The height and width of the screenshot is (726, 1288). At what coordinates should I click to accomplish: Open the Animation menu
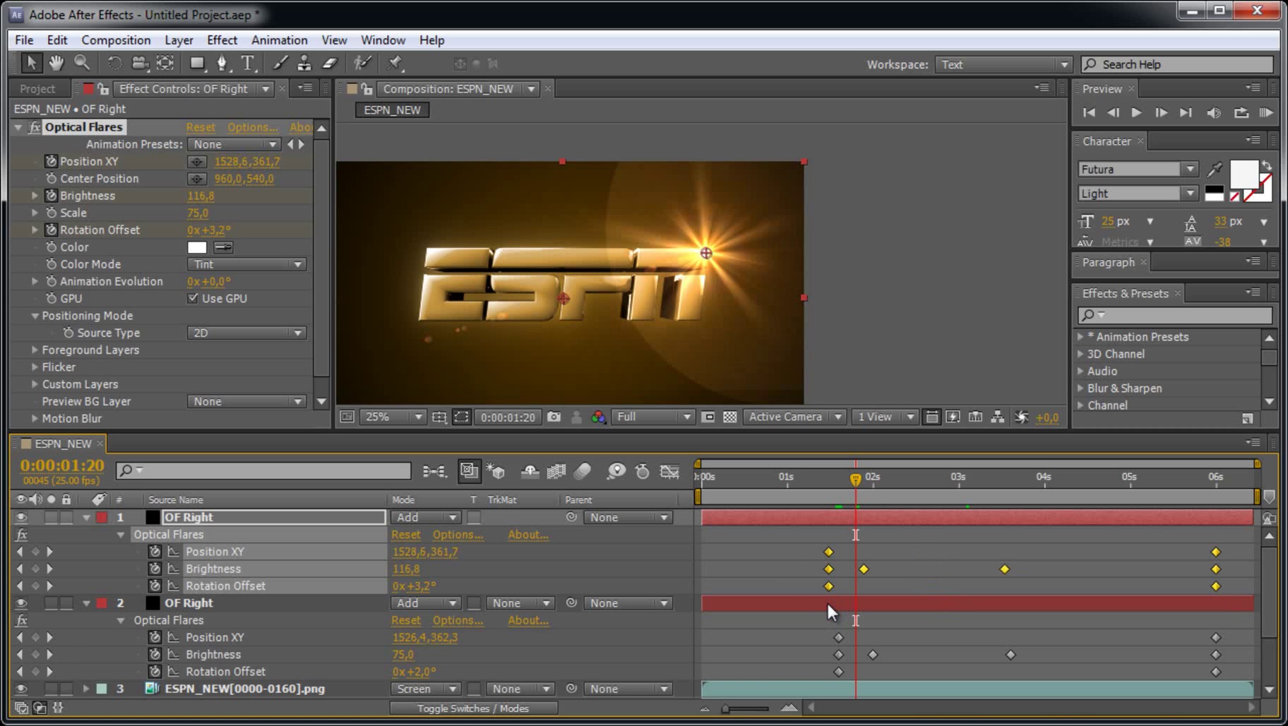tap(279, 40)
